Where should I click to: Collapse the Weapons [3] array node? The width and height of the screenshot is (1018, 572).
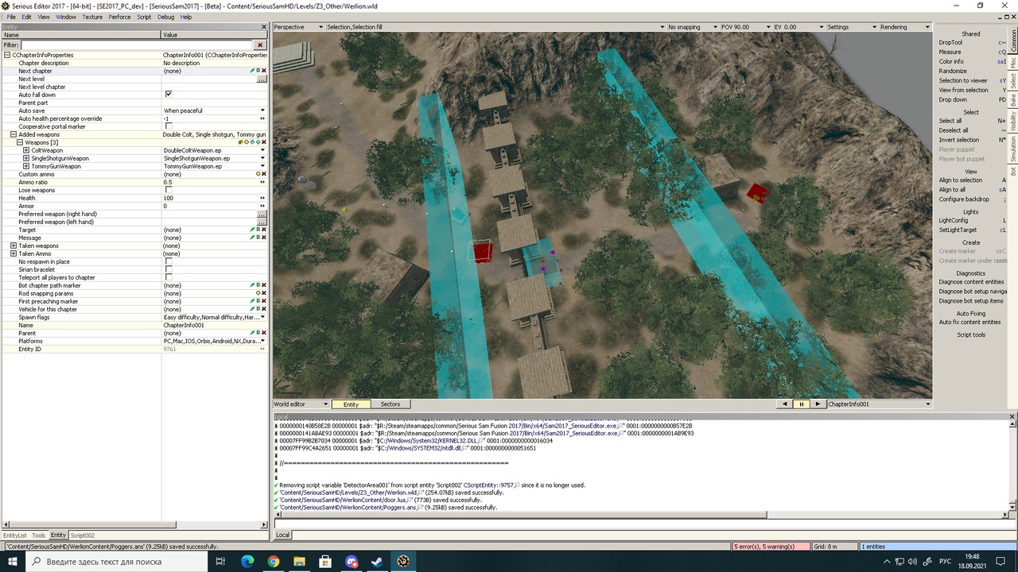[x=20, y=142]
